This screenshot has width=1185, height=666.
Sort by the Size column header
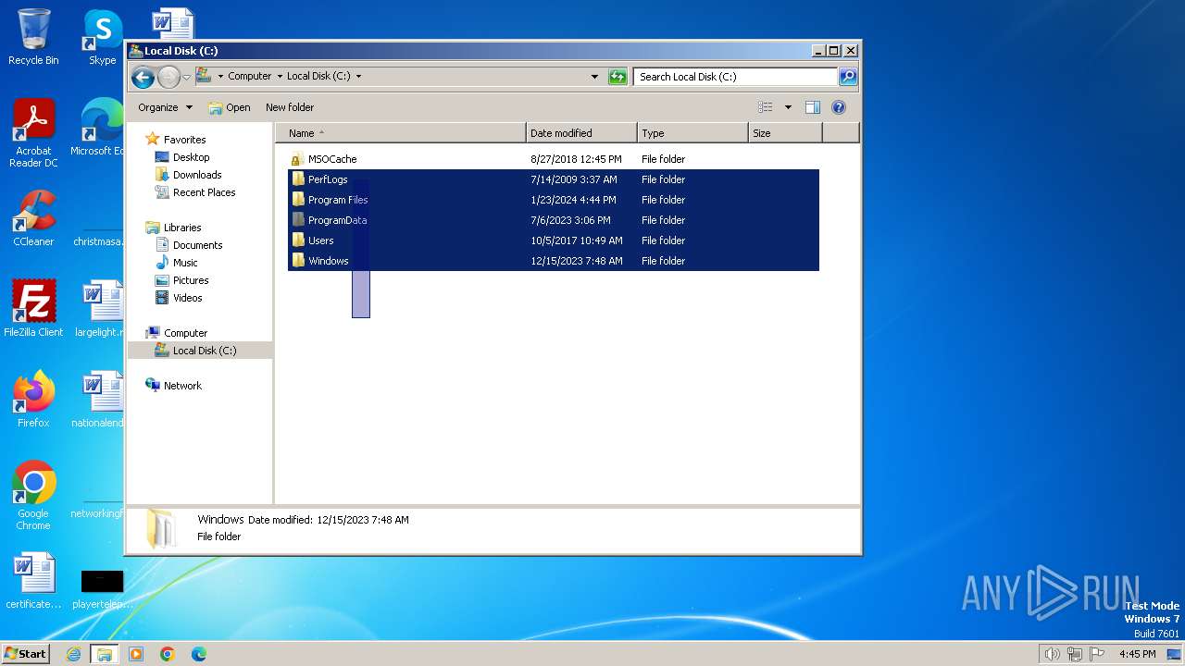pos(785,133)
